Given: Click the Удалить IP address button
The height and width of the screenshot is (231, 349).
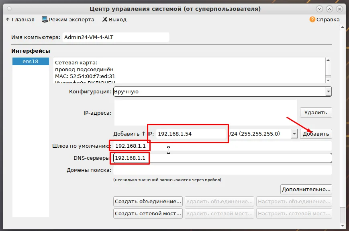Looking at the screenshot, I should [316, 113].
